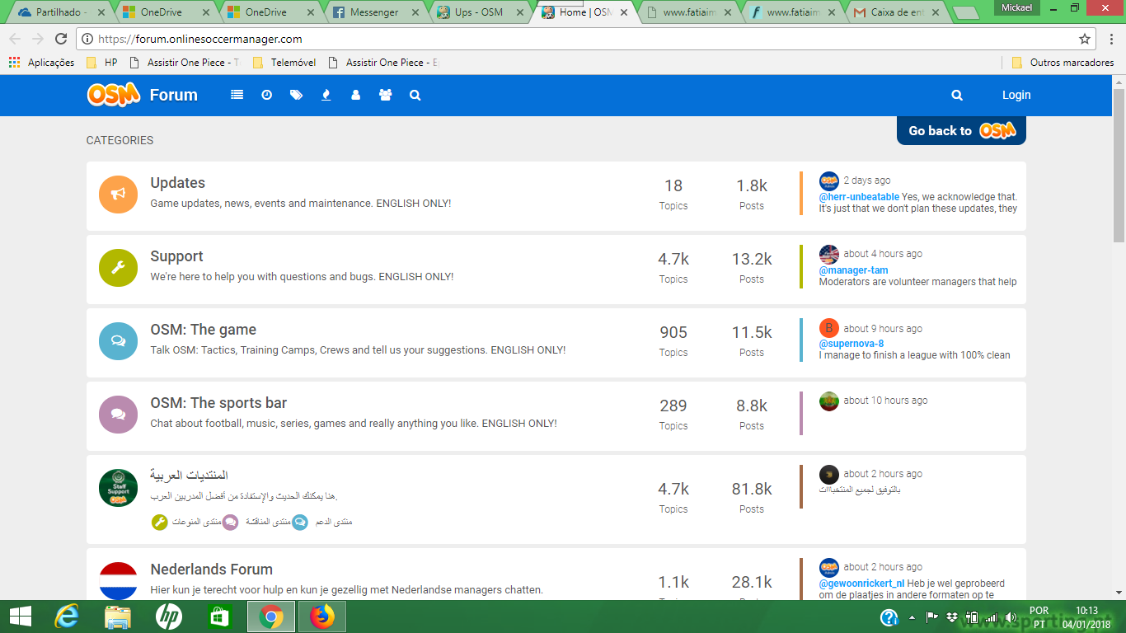Open the Telemóvel bookmark folder
The image size is (1126, 633).
tap(284, 63)
